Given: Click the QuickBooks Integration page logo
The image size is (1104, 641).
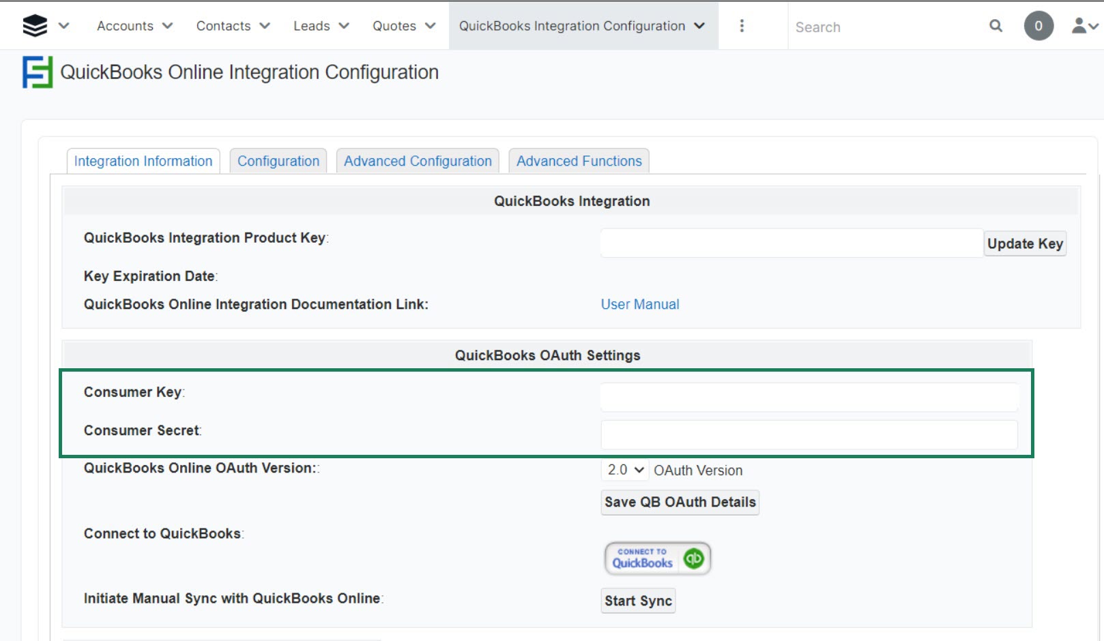Looking at the screenshot, I should (37, 72).
